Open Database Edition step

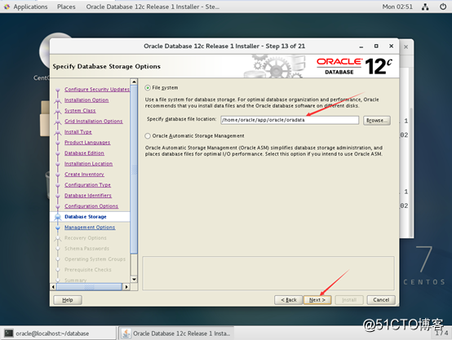(x=84, y=153)
